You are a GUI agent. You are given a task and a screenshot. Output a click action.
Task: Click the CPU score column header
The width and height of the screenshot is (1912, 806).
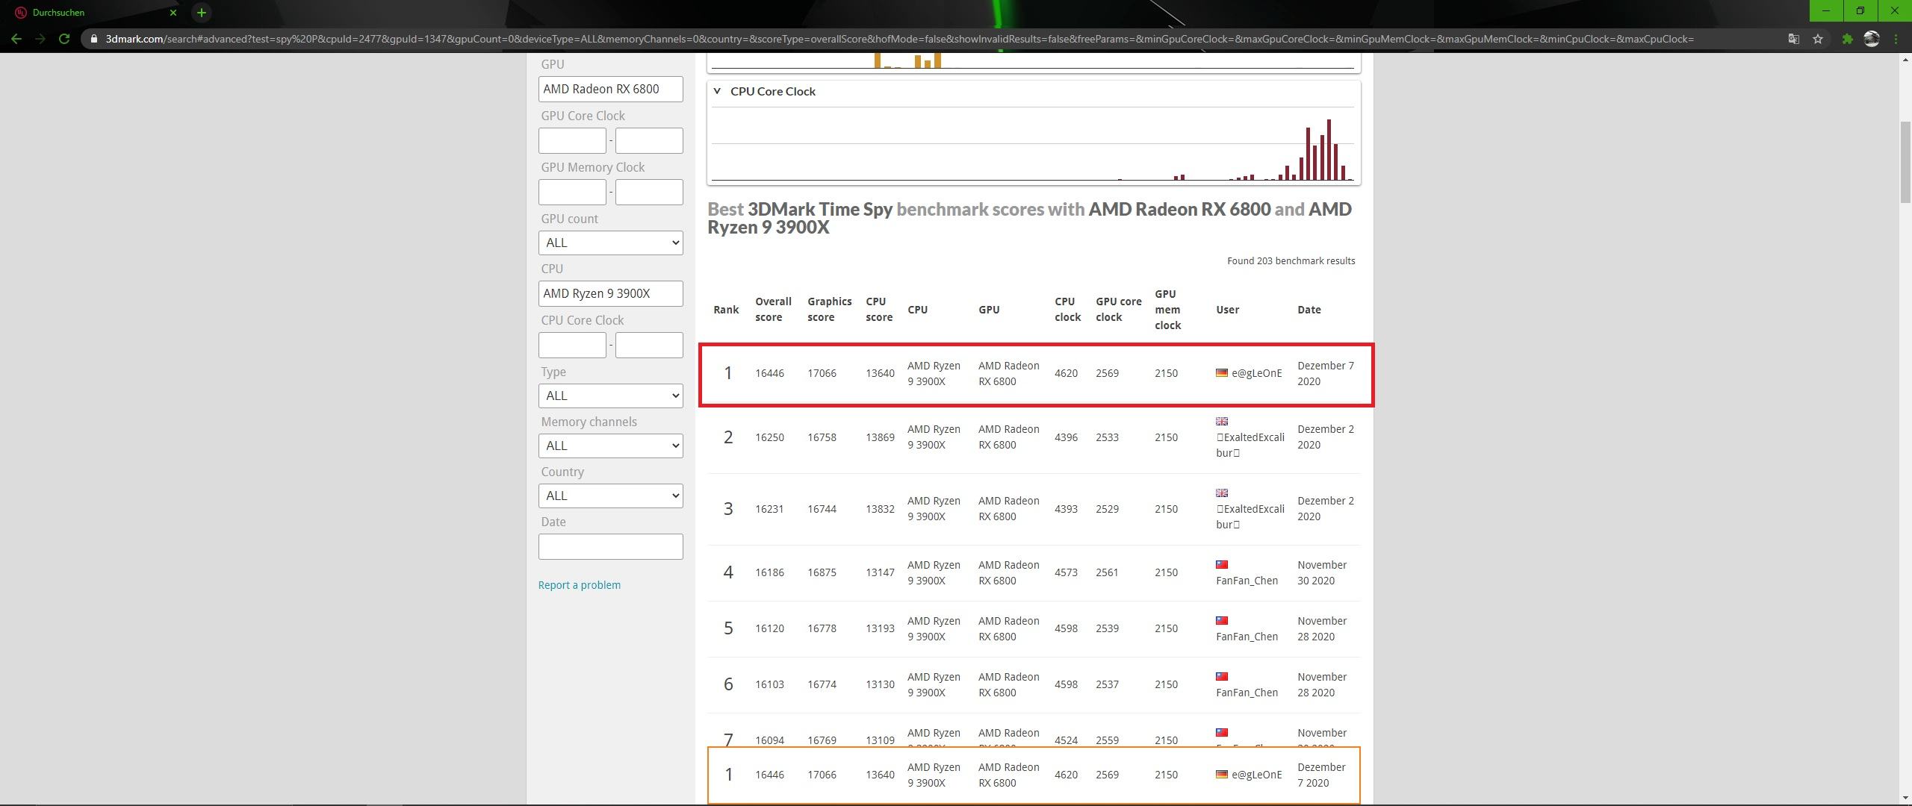pos(879,310)
